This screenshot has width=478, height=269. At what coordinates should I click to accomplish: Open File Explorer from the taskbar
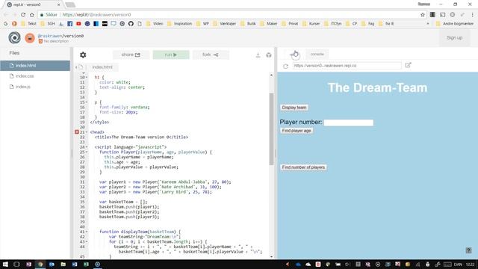click(63, 264)
